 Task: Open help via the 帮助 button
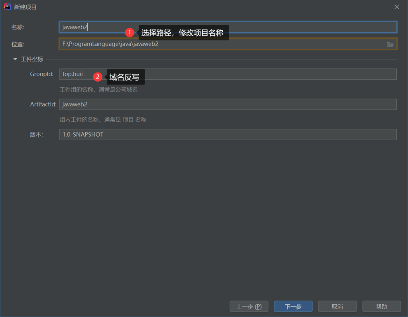pyautogui.click(x=381, y=307)
